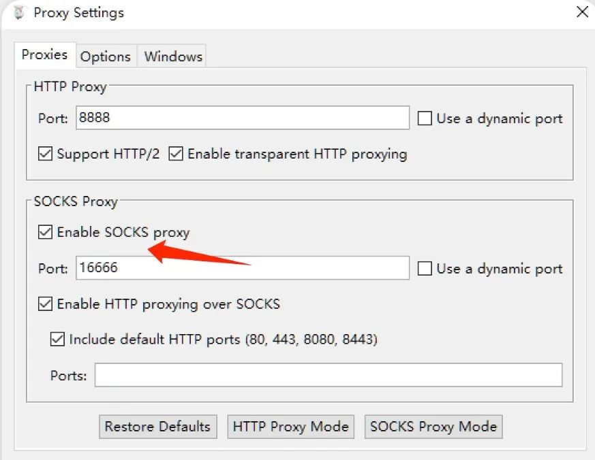Click the HTTP Proxy port field showing 8888
Viewport: 595px width, 460px height.
[243, 118]
